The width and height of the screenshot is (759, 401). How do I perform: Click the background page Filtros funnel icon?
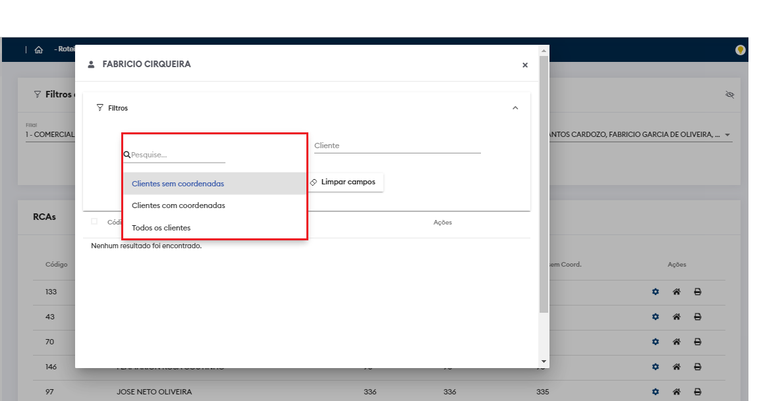tap(38, 94)
